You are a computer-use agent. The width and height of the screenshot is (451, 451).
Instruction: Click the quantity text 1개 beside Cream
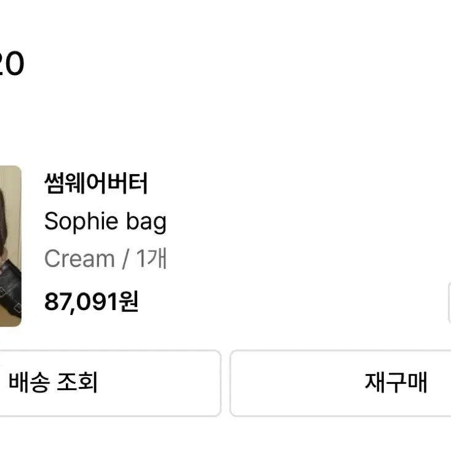(151, 258)
